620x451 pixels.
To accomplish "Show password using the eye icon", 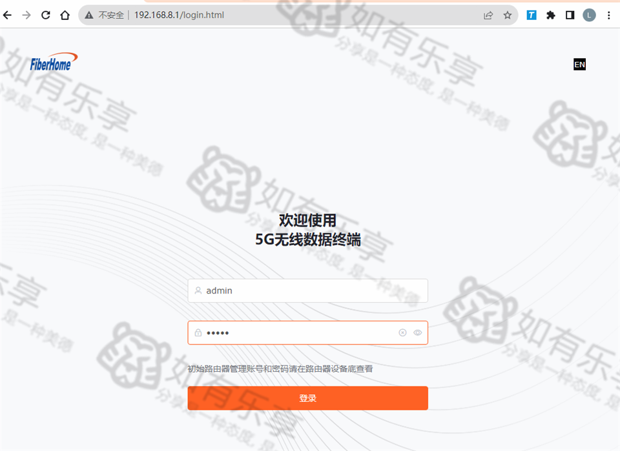I will [x=418, y=332].
